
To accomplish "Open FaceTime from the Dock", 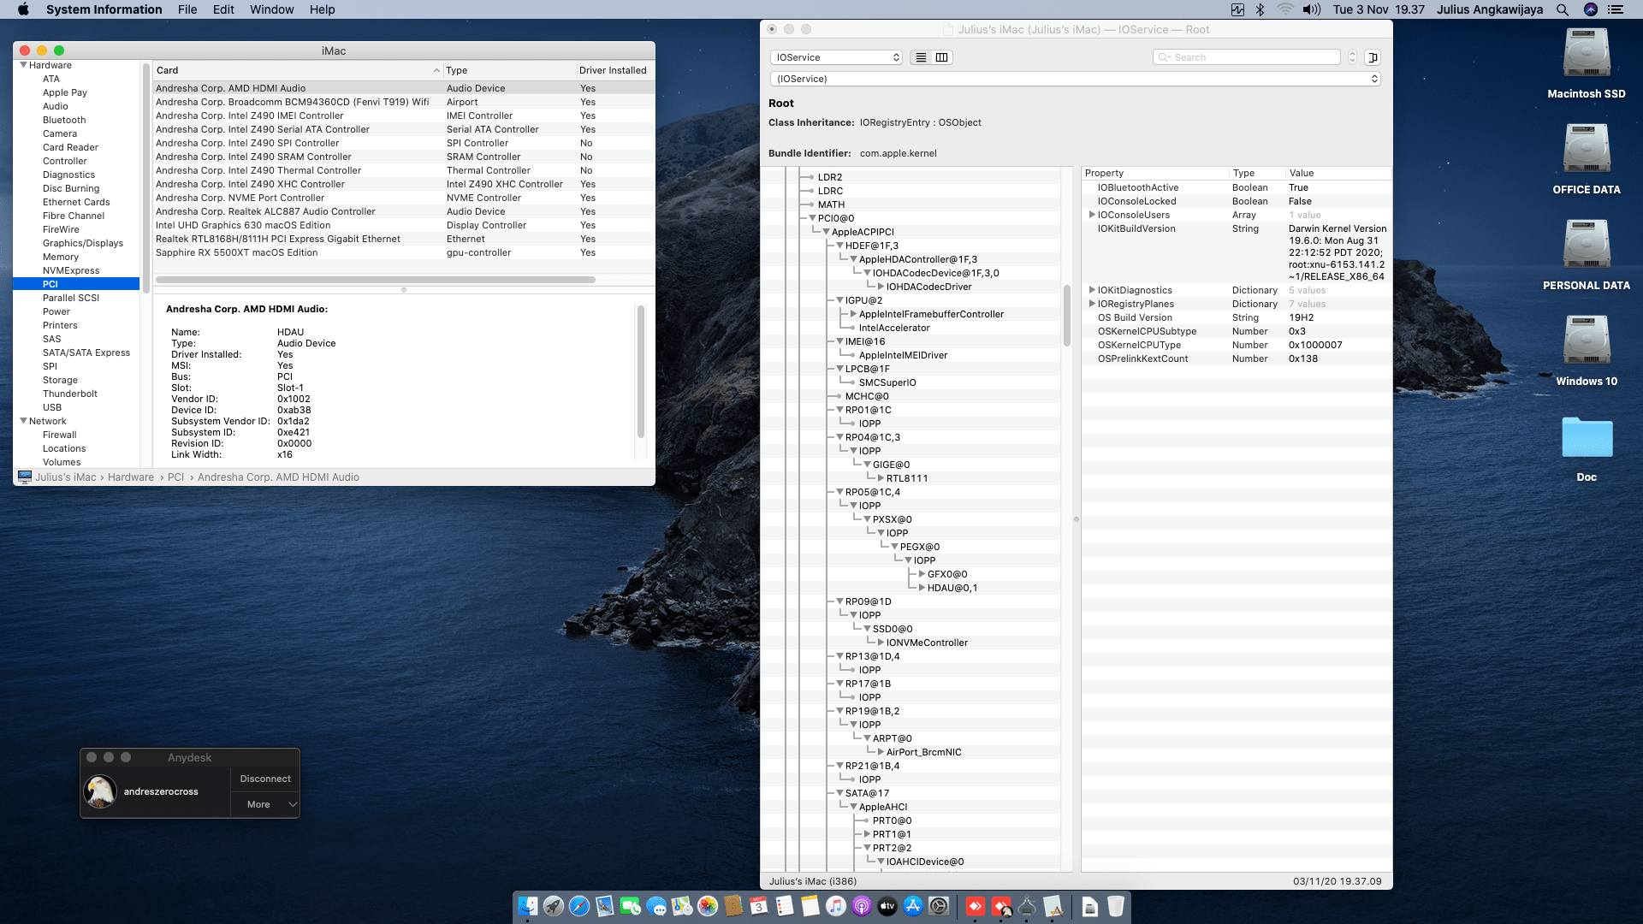I will [x=631, y=906].
